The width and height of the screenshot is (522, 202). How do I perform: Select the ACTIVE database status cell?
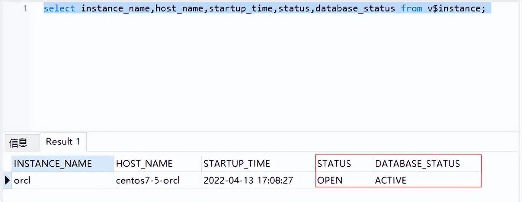pyautogui.click(x=427, y=180)
